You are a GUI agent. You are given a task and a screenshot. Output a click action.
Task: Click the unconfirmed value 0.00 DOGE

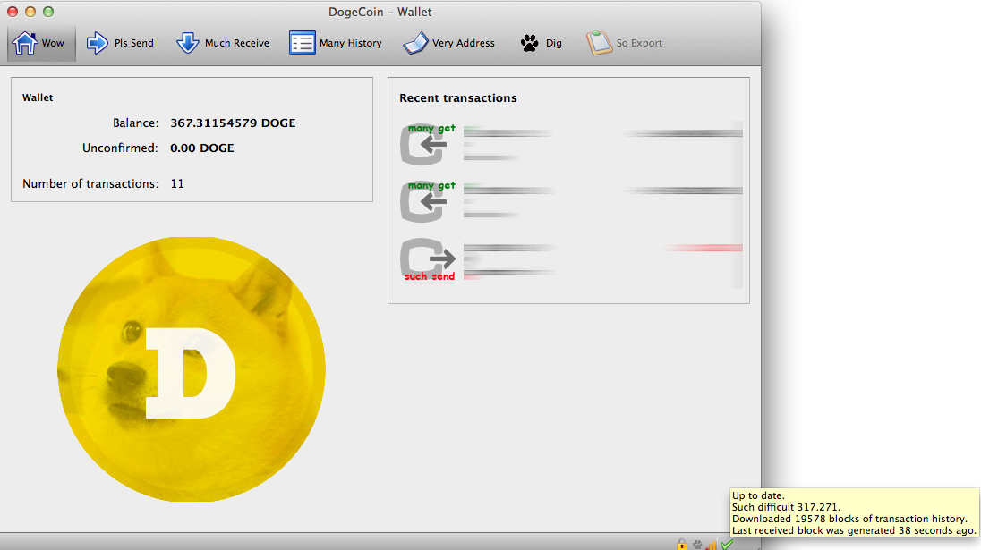[x=202, y=148]
